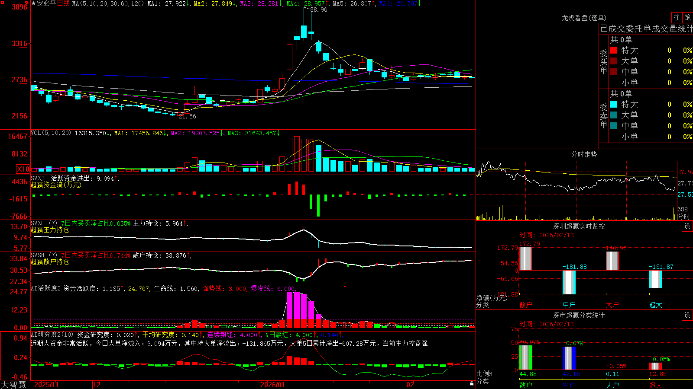
Task: Click the 大智慧 logo at bottom-left
Action: [13, 384]
